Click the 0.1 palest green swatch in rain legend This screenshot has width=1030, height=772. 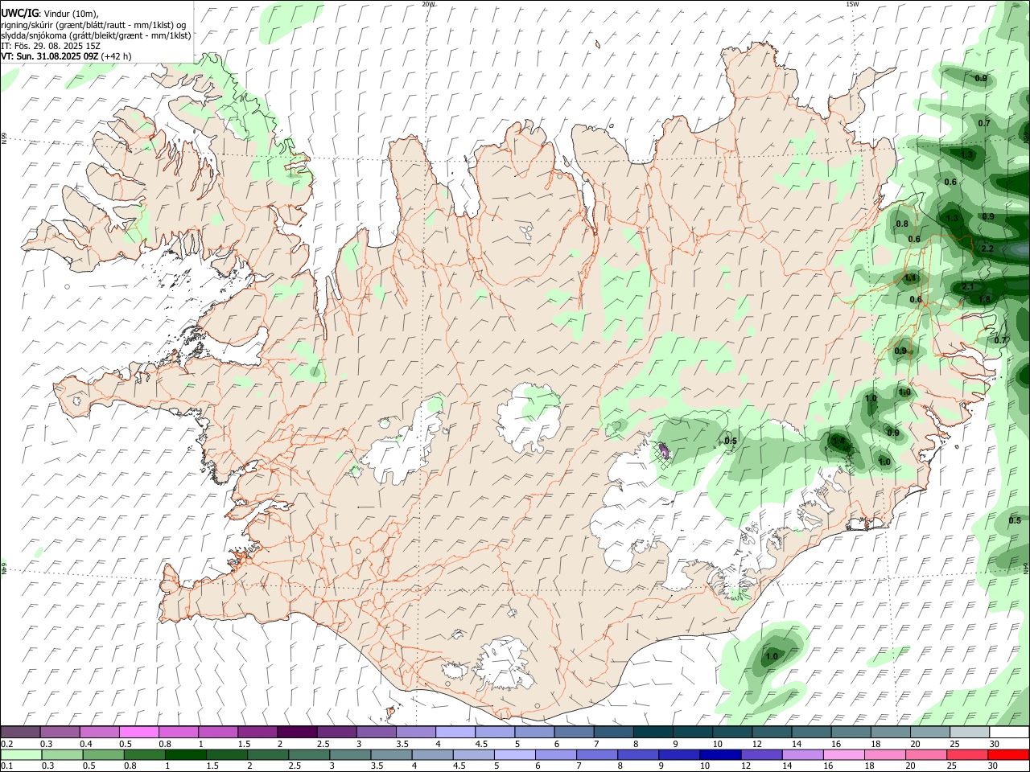tap(20, 754)
